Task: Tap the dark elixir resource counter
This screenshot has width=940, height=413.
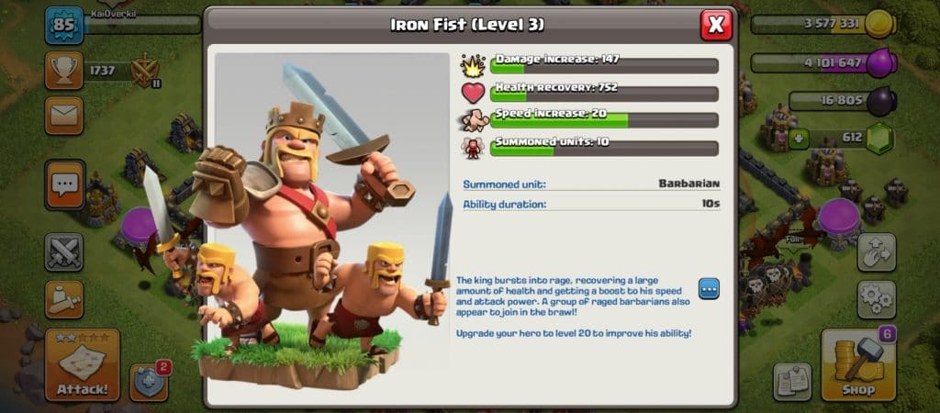Action: (x=843, y=101)
